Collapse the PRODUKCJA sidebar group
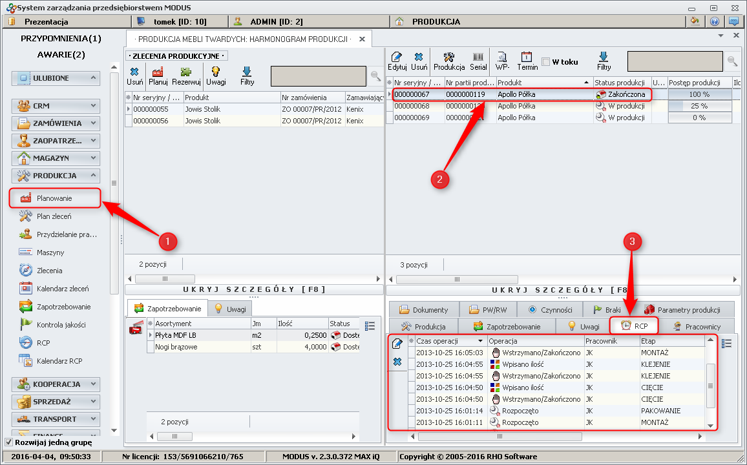747x465 pixels. click(56, 175)
